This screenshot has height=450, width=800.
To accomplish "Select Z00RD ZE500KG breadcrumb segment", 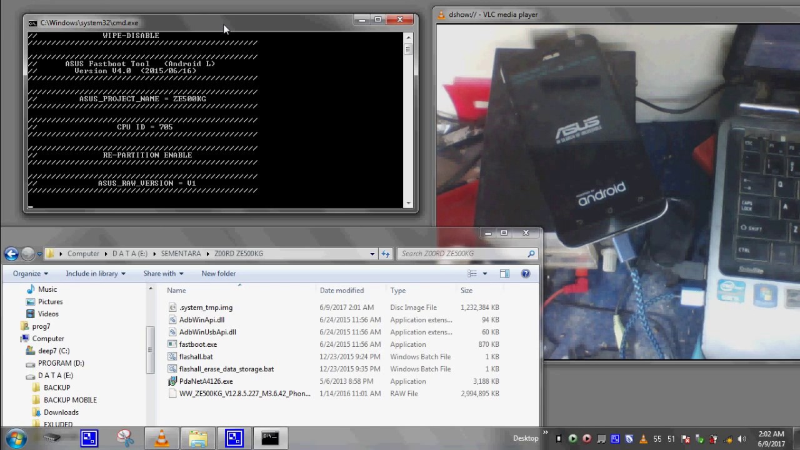I will click(239, 254).
